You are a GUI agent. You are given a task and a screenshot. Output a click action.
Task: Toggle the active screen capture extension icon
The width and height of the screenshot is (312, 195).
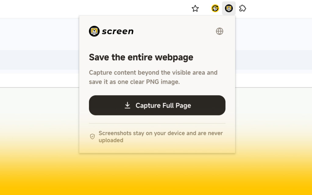click(x=229, y=8)
